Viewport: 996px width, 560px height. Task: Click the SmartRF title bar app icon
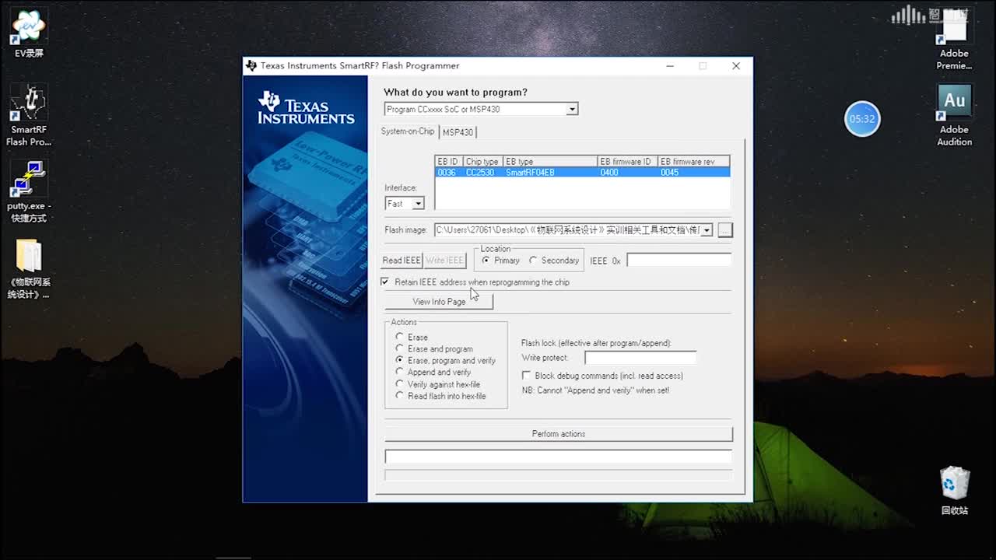(251, 66)
